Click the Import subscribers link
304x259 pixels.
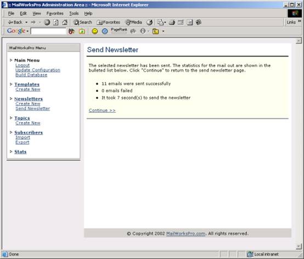click(x=22, y=137)
